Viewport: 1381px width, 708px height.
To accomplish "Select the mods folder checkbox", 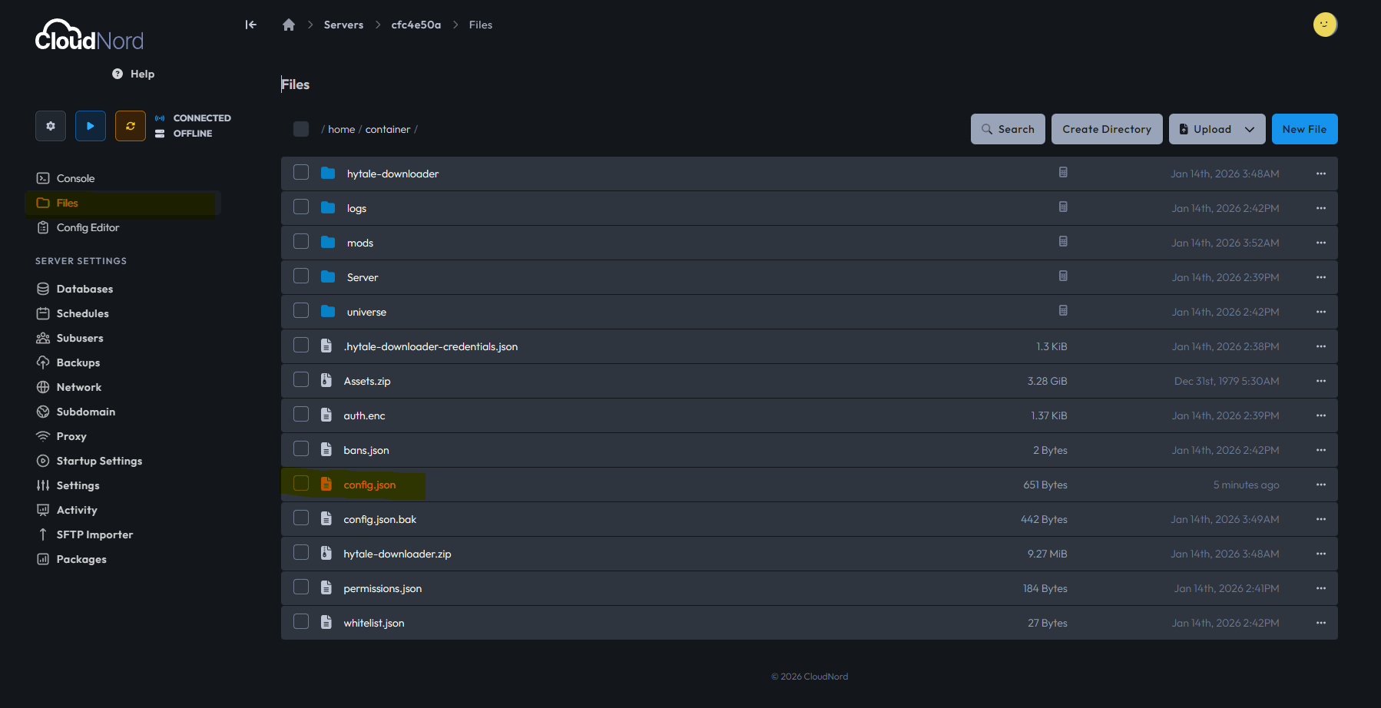I will 301,242.
